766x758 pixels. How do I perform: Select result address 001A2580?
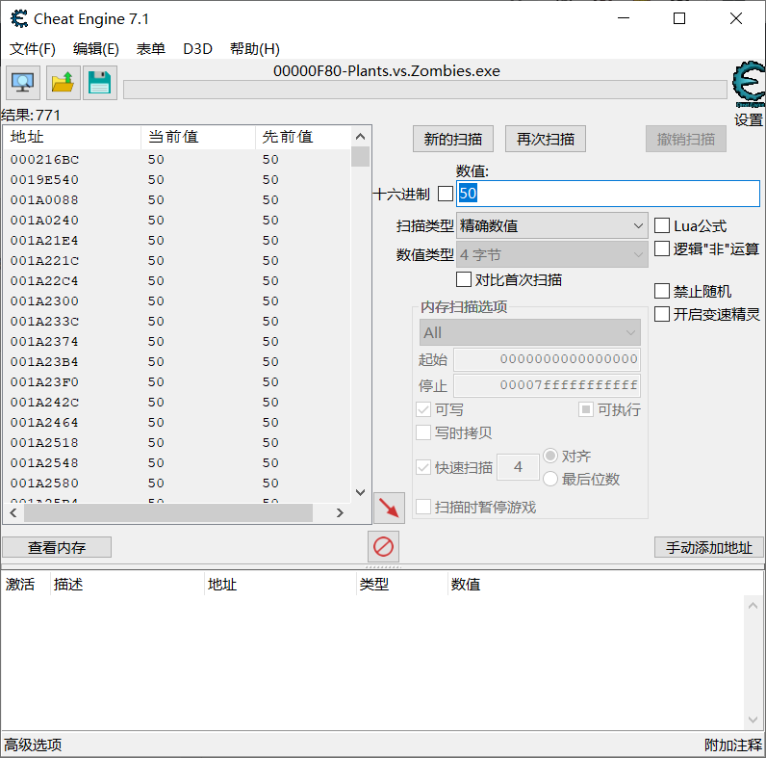click(x=44, y=484)
